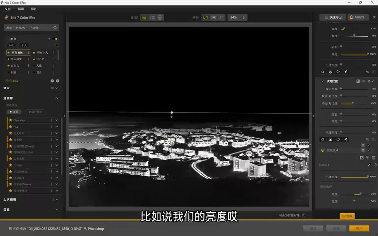Image resolution: width=378 pixels, height=236 pixels.
Task: Remove the 淡对比度 filter with X icon
Action: point(369,81)
